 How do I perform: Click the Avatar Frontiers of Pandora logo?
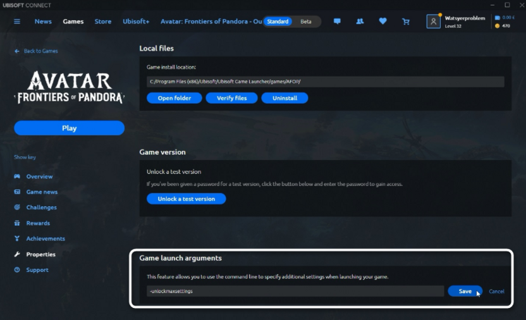(70, 87)
